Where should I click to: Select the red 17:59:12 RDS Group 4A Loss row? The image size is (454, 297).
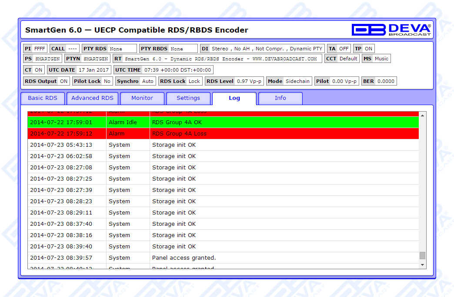(x=223, y=134)
